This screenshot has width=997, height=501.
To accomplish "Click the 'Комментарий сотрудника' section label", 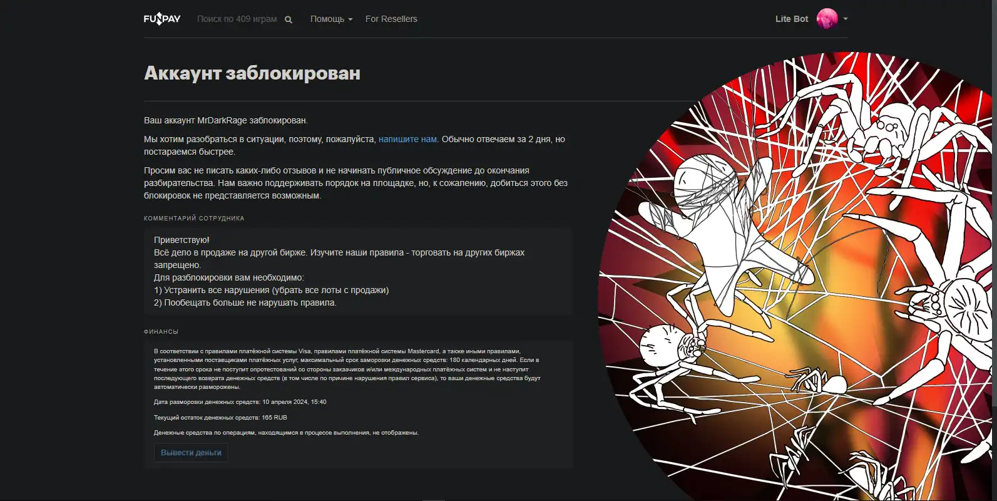I will pyautogui.click(x=194, y=218).
